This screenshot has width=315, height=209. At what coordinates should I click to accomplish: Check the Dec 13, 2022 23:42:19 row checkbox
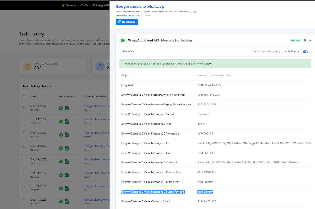click(24, 173)
